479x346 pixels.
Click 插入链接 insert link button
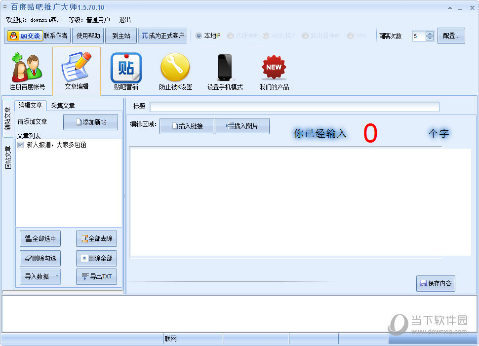point(187,126)
